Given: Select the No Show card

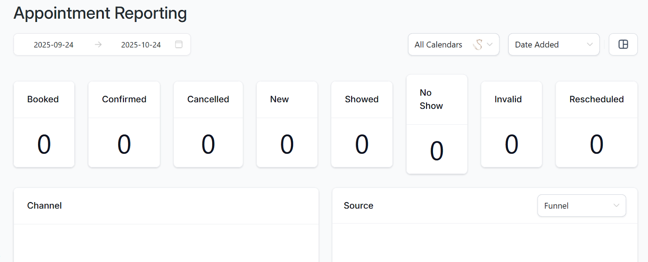Looking at the screenshot, I should pos(437,124).
